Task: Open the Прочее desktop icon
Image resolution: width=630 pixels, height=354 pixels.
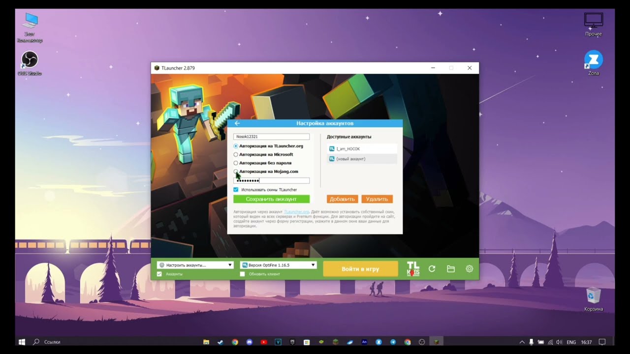Action: tap(594, 25)
